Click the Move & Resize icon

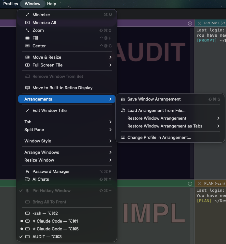tap(27, 57)
